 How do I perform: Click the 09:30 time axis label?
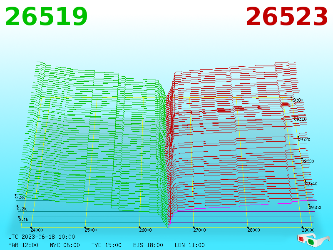308,161
